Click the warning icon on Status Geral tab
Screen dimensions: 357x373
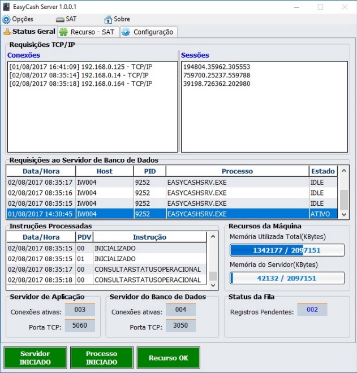[7, 32]
